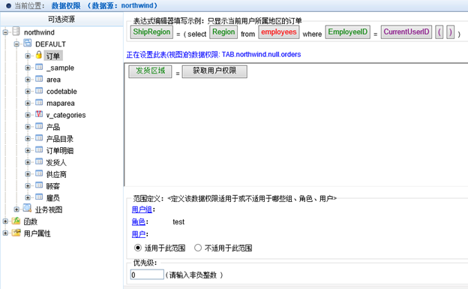Expand the v_categories node
The height and width of the screenshot is (289, 468).
[28, 115]
